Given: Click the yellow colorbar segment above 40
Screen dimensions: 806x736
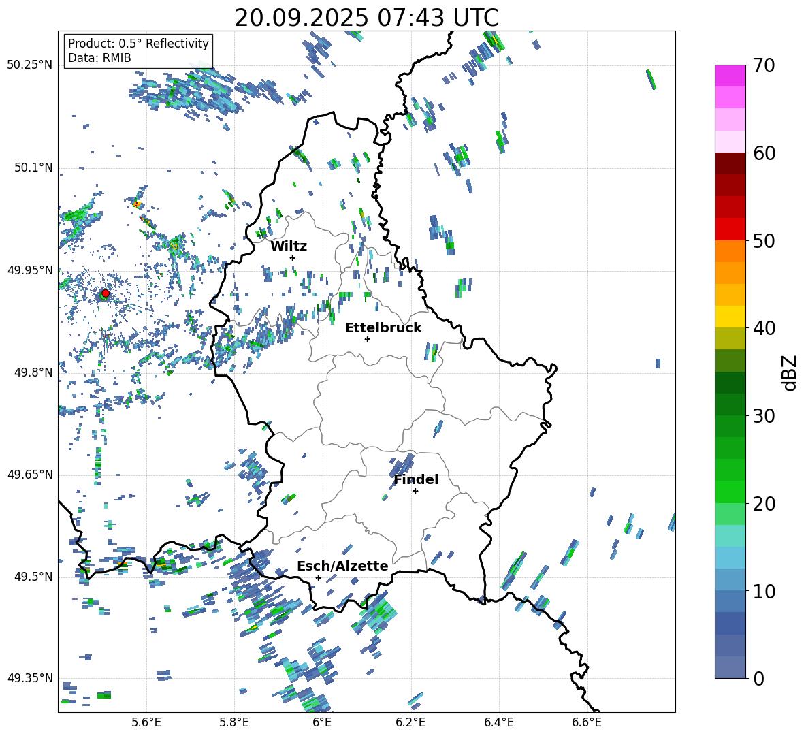Looking at the screenshot, I should 730,317.
